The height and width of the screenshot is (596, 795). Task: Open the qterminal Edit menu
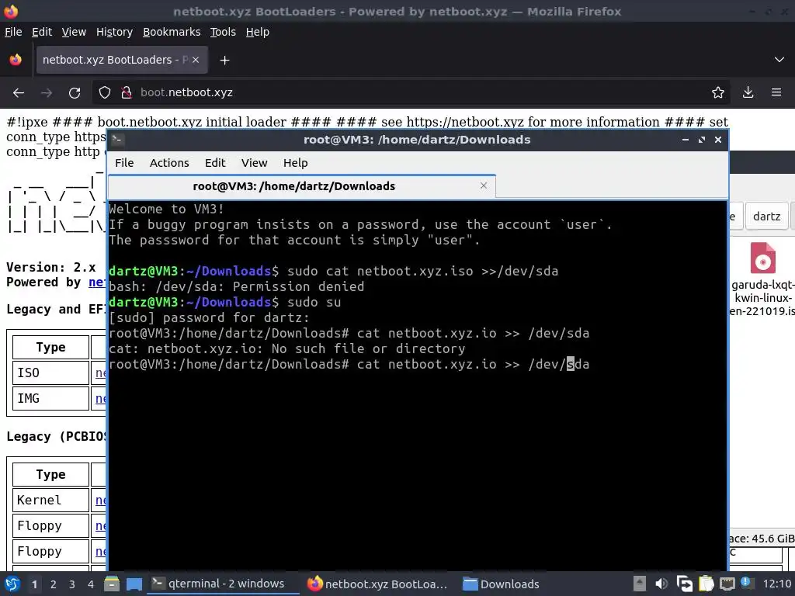(x=215, y=163)
